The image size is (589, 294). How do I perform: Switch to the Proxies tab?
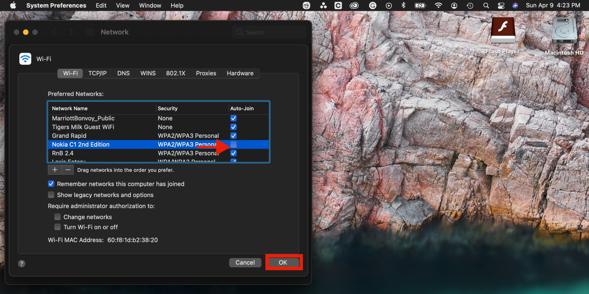[206, 73]
